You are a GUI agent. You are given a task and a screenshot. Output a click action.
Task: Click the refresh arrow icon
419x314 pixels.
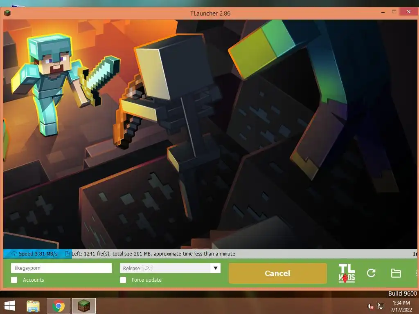pos(371,273)
